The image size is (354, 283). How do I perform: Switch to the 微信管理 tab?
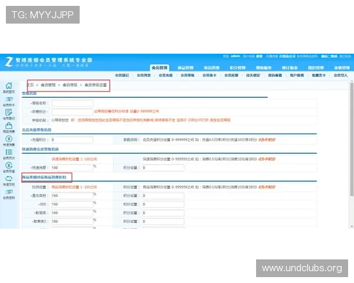point(316,68)
